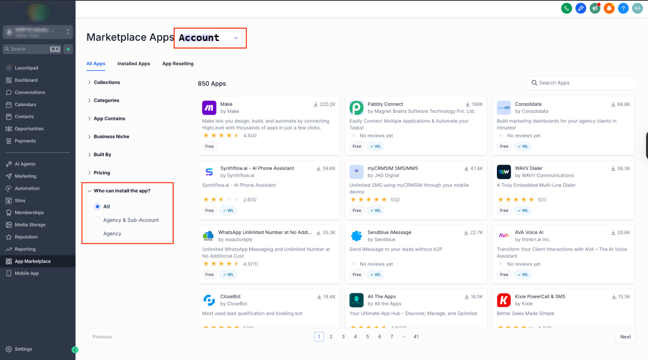This screenshot has width=648, height=360.
Task: Jump to last page 41
Action: [416, 337]
